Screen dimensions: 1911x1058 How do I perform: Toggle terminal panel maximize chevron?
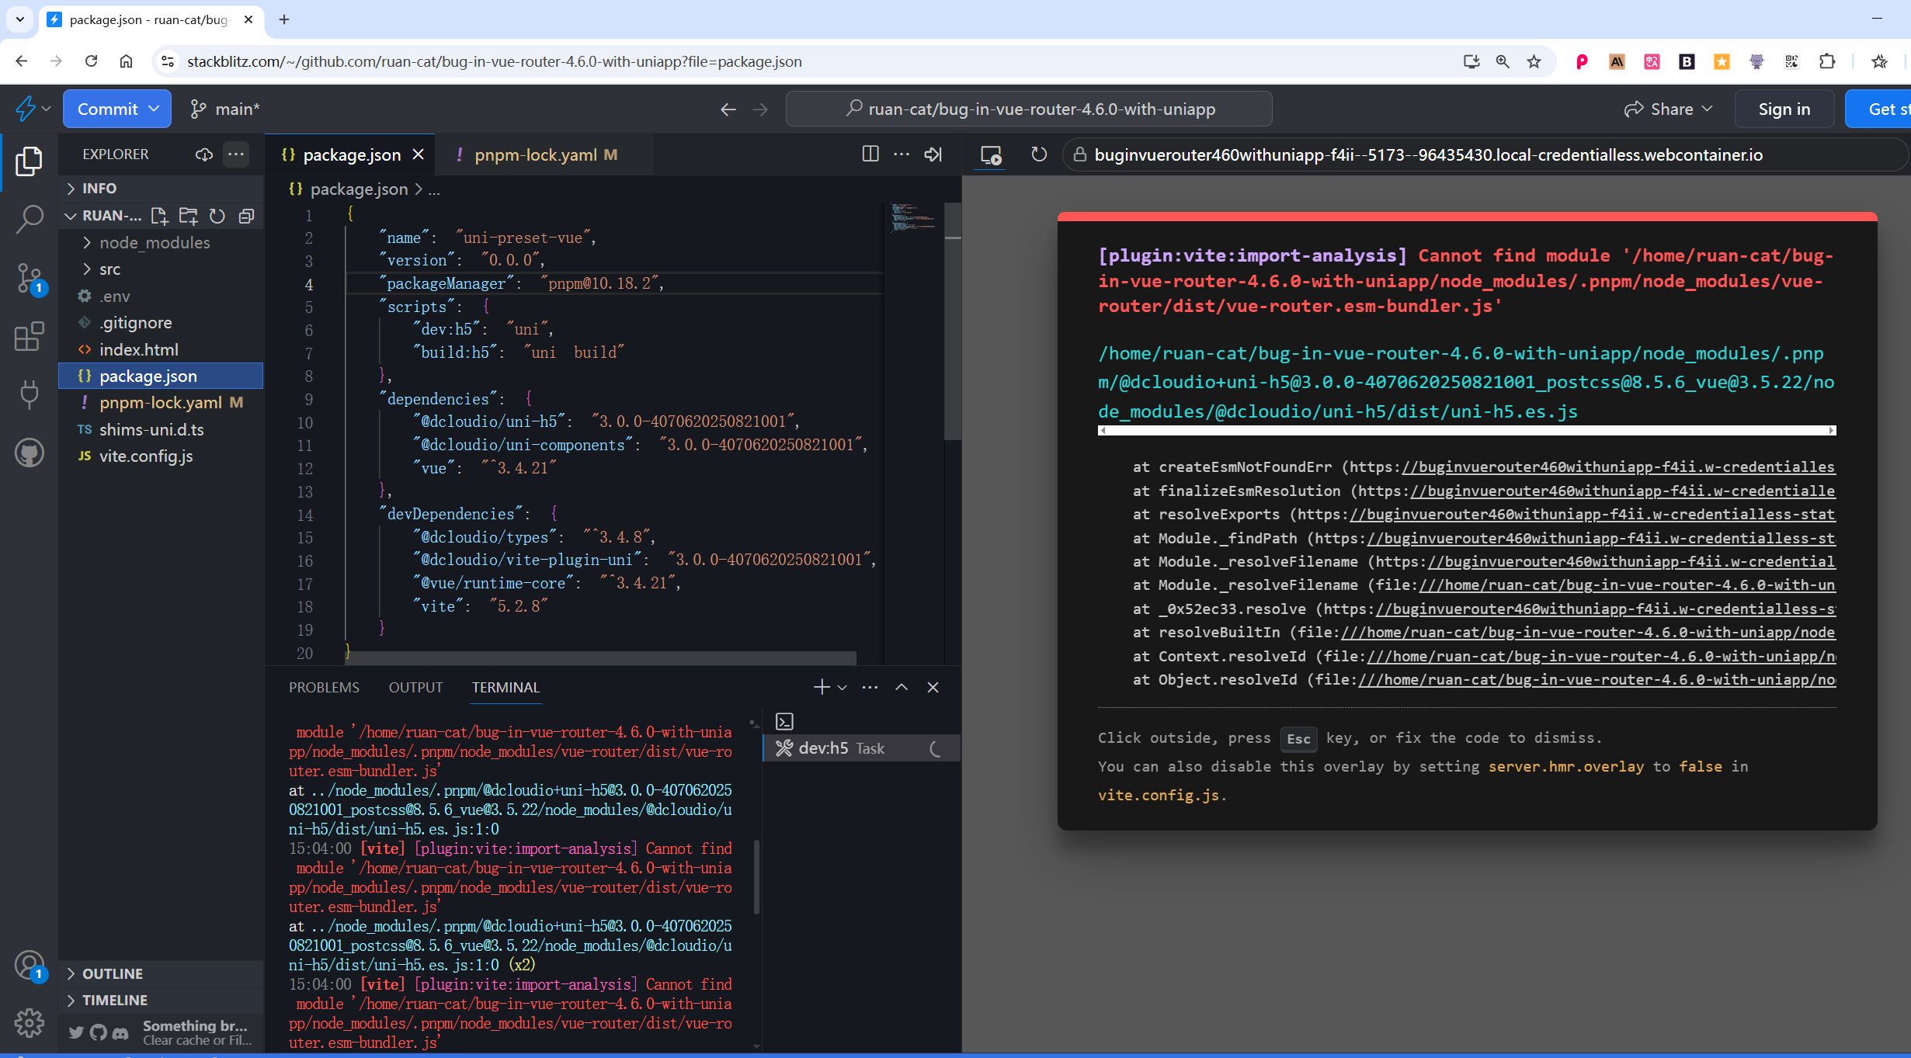coord(902,687)
